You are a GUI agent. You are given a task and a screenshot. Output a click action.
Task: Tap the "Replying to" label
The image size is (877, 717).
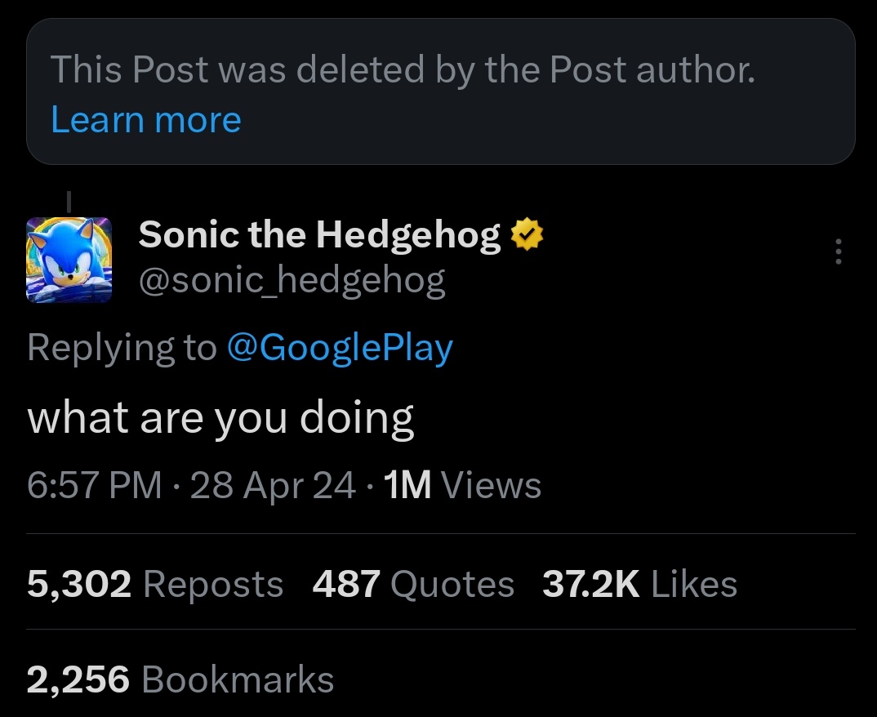click(x=122, y=348)
